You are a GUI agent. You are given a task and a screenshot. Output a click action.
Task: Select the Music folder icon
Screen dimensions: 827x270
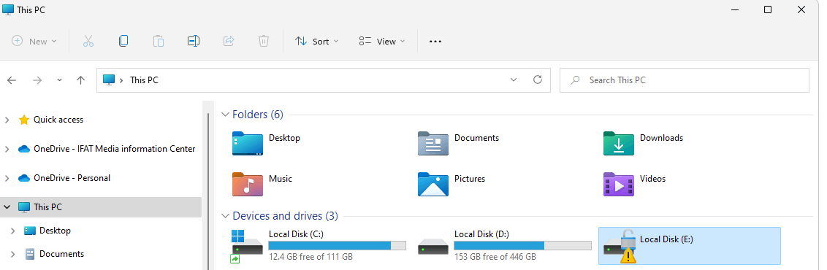click(x=248, y=184)
